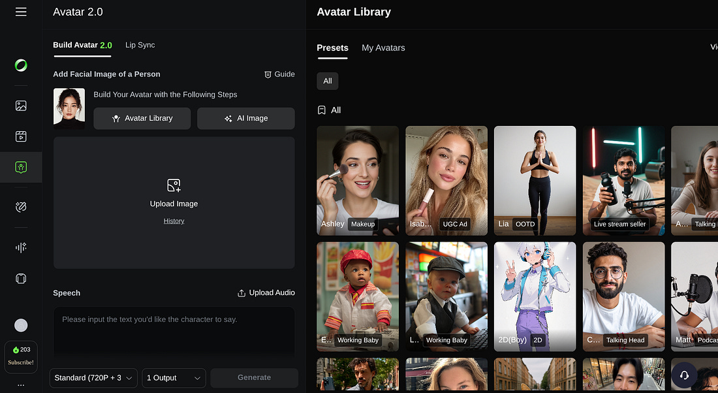Click the Subscribe! link
718x393 pixels.
coord(21,362)
